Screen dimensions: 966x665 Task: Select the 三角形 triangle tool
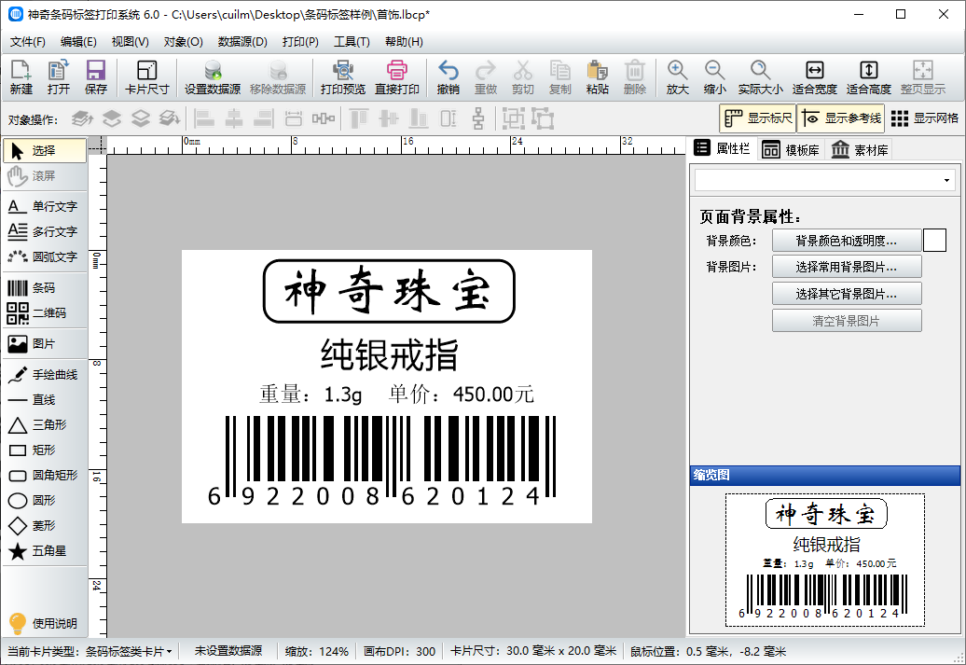[44, 425]
